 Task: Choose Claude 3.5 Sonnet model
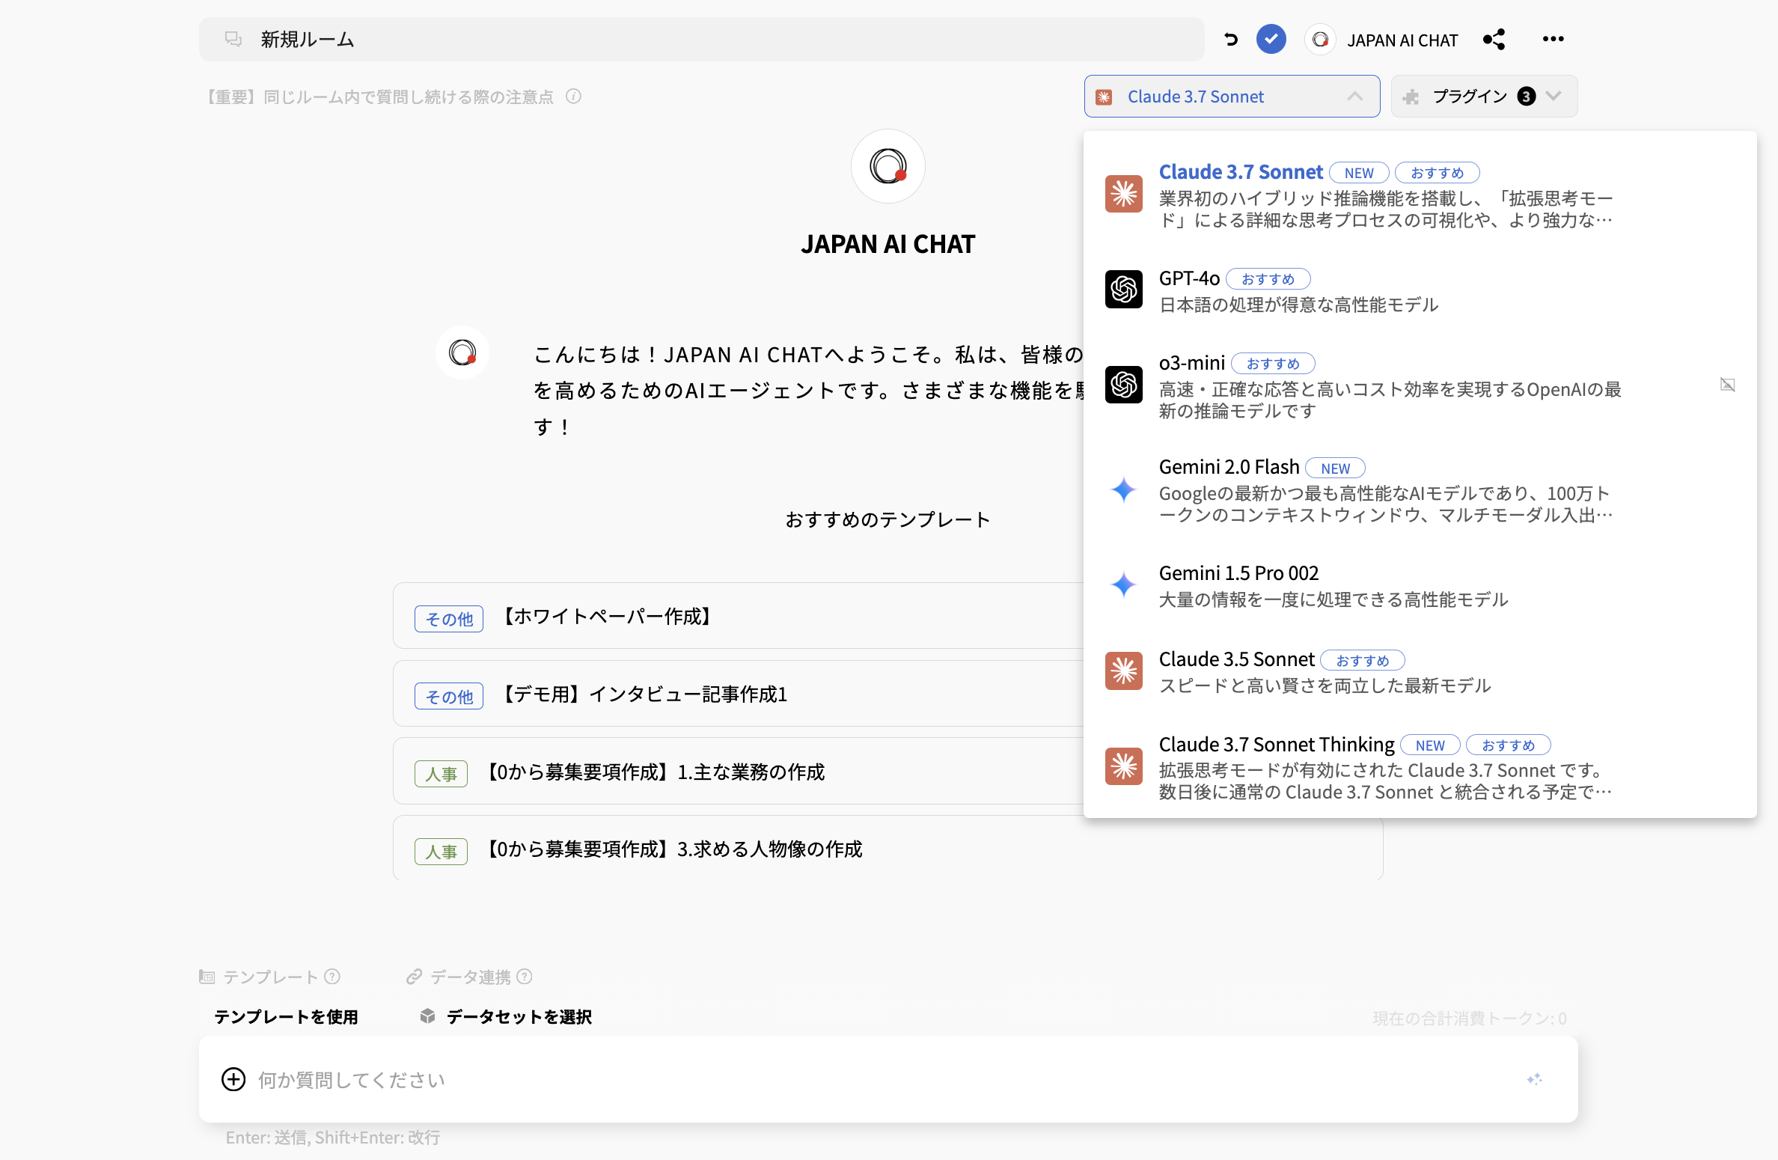[x=1420, y=672]
